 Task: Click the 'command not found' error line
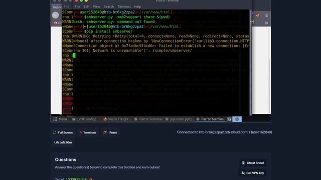pos(114,22)
